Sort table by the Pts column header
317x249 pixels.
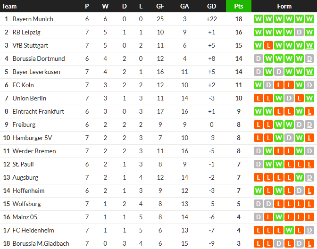click(x=238, y=6)
